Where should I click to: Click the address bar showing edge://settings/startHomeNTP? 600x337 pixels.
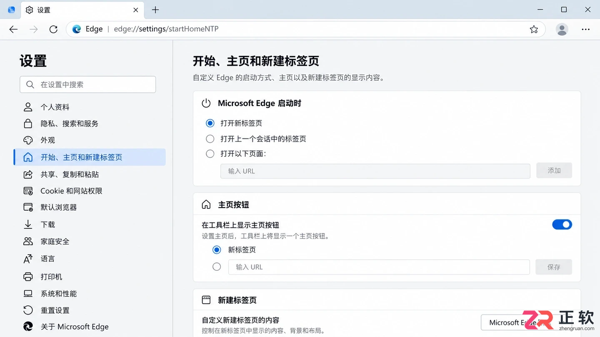[x=305, y=29]
